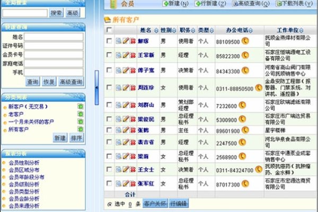Select the 选中 radio button
Screen dimensions: 318x212
(110, 204)
